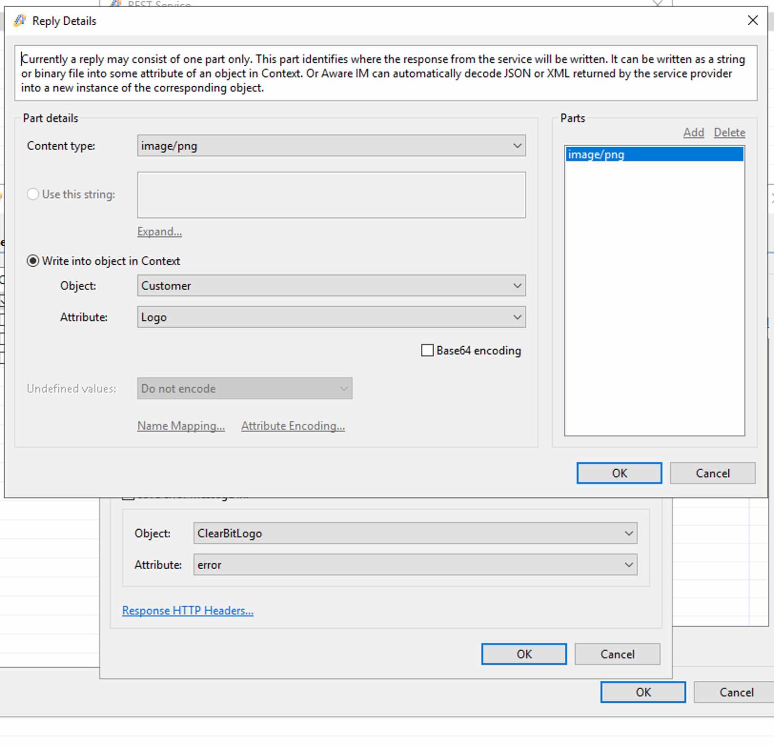Click the Delete link in Parts
Screen dimensions: 774x746
[729, 132]
